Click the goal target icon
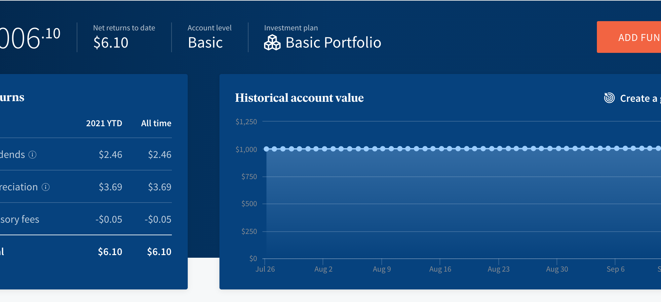661x302 pixels. pos(609,98)
